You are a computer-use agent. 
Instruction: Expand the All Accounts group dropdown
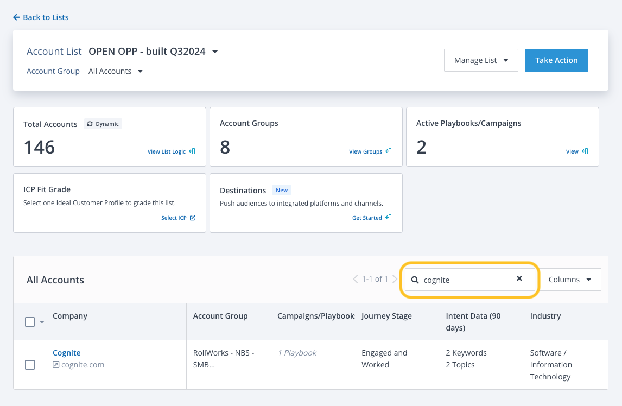pos(140,71)
